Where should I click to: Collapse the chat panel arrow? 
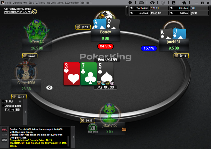pos(73,137)
